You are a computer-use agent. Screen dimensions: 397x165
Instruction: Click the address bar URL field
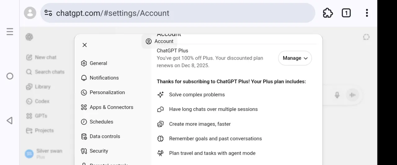tap(178, 13)
